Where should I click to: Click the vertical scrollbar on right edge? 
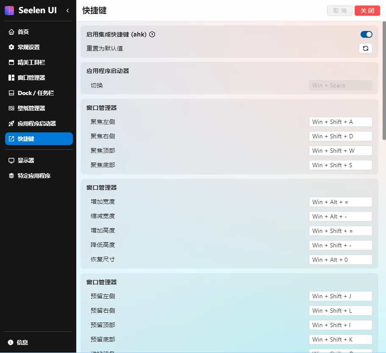(384, 81)
